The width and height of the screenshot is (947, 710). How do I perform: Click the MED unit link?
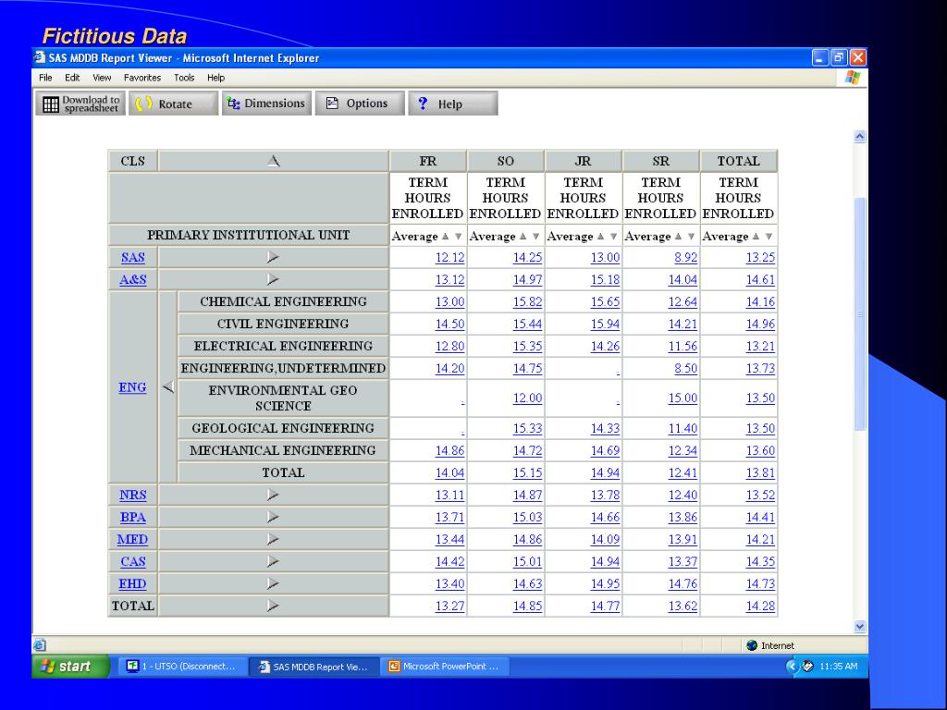tap(133, 540)
